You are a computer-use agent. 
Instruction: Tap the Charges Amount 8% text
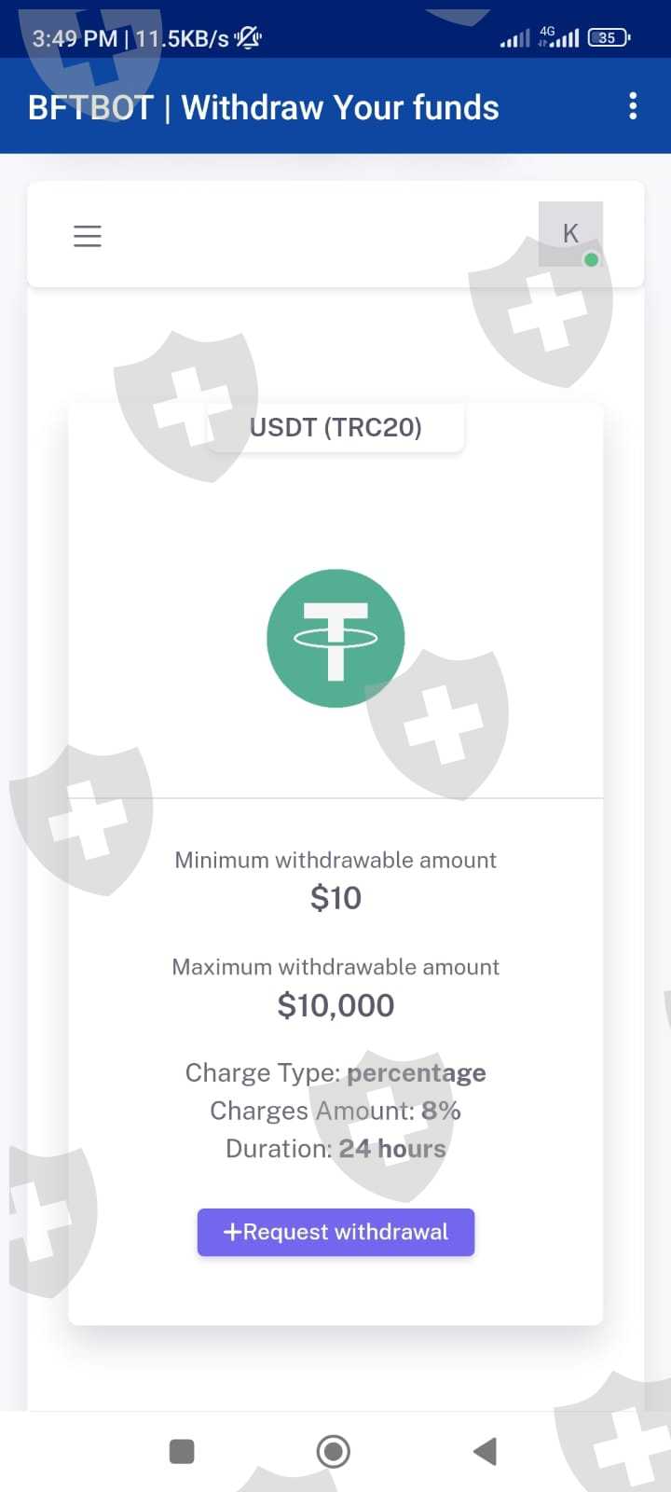click(335, 1111)
